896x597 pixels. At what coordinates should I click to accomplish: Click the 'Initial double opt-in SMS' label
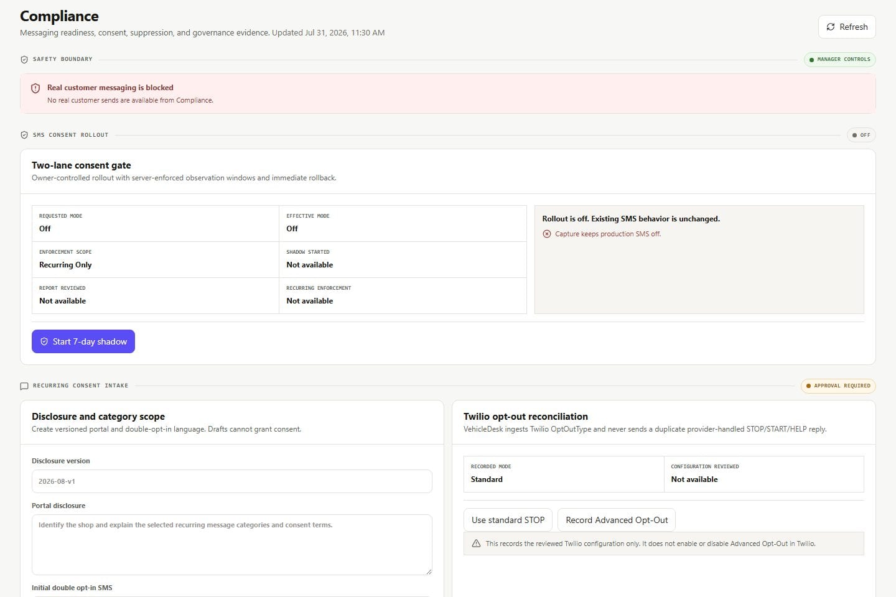click(x=72, y=588)
